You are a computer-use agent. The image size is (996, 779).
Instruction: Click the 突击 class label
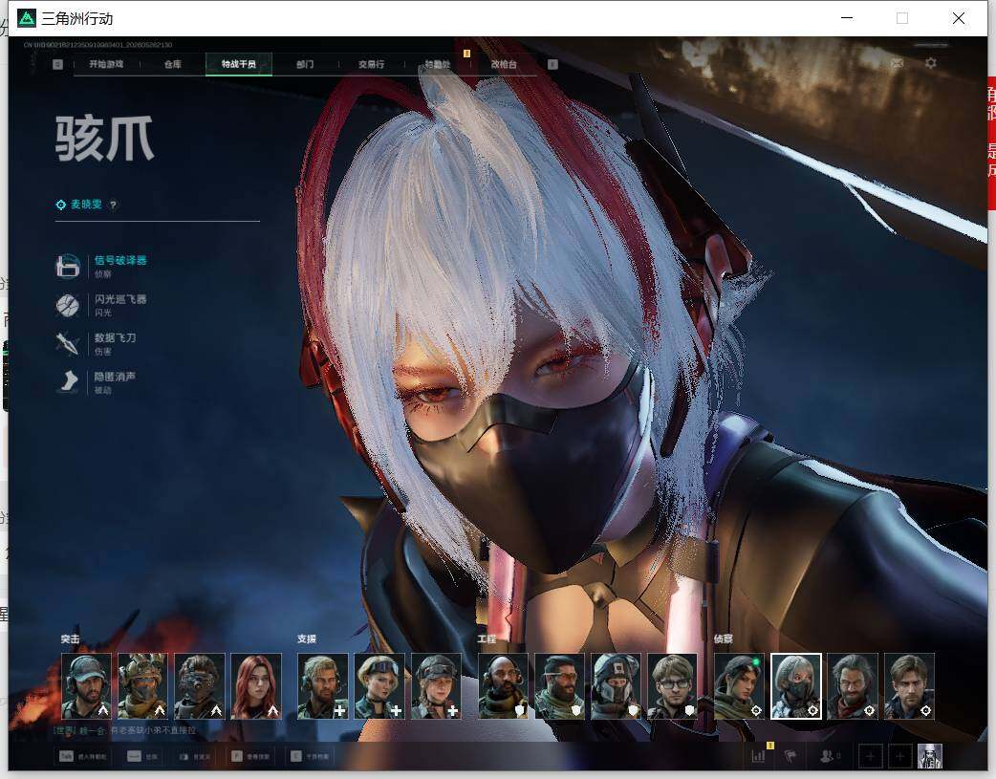[71, 639]
